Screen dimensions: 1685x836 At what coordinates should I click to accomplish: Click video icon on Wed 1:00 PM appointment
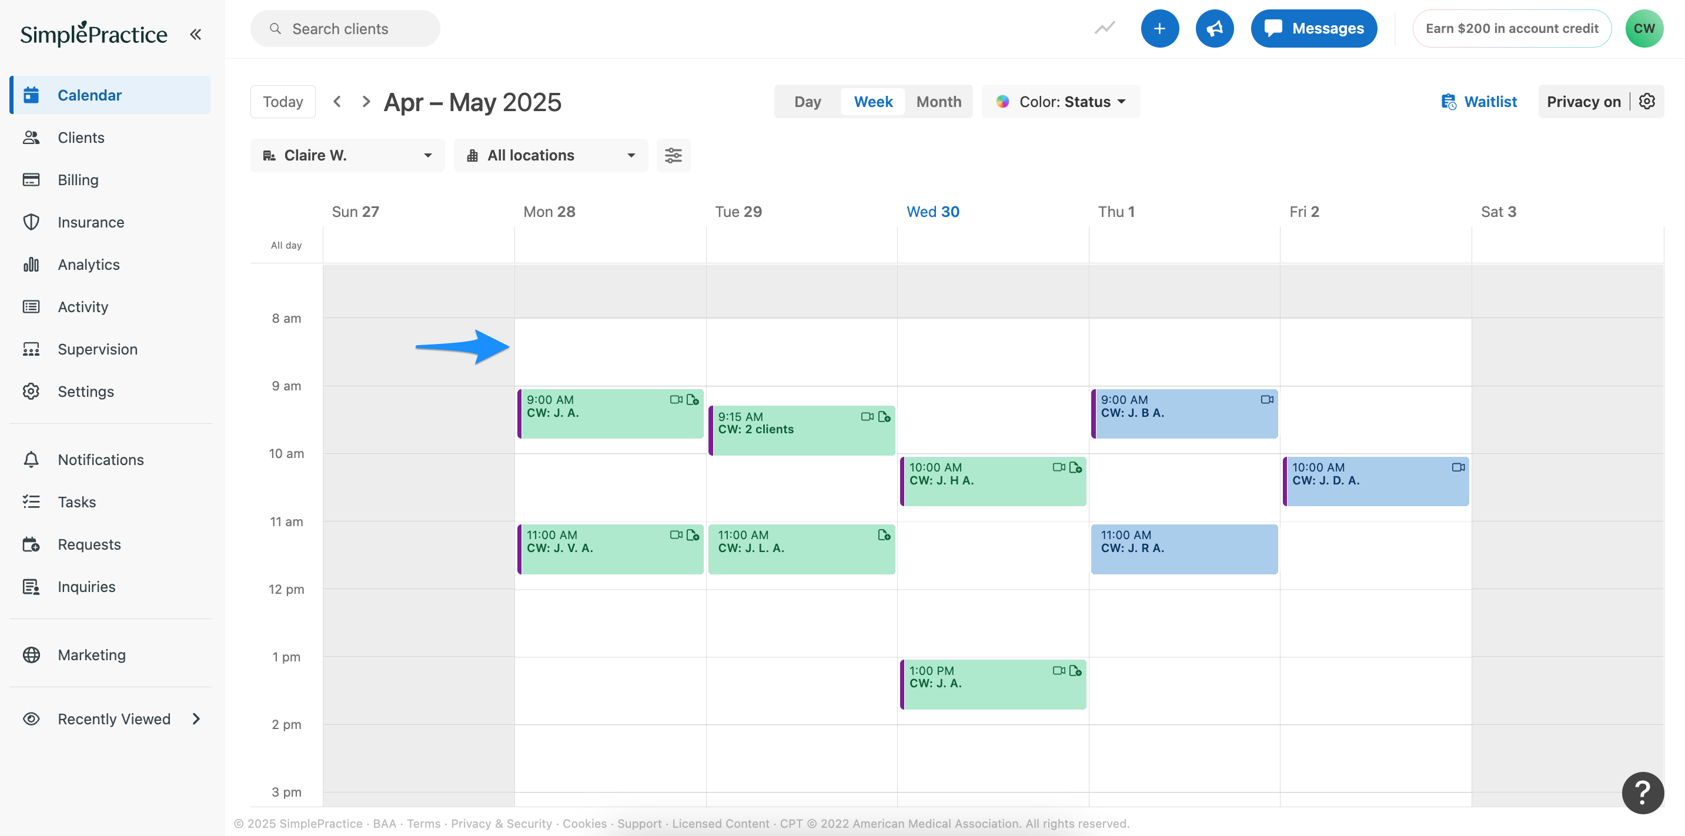click(x=1058, y=670)
